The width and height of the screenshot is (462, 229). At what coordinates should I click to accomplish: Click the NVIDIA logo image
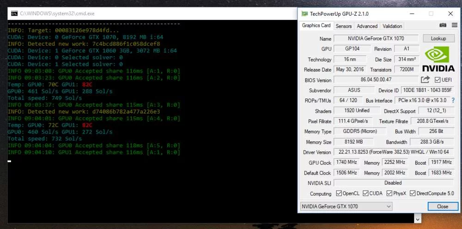point(438,59)
